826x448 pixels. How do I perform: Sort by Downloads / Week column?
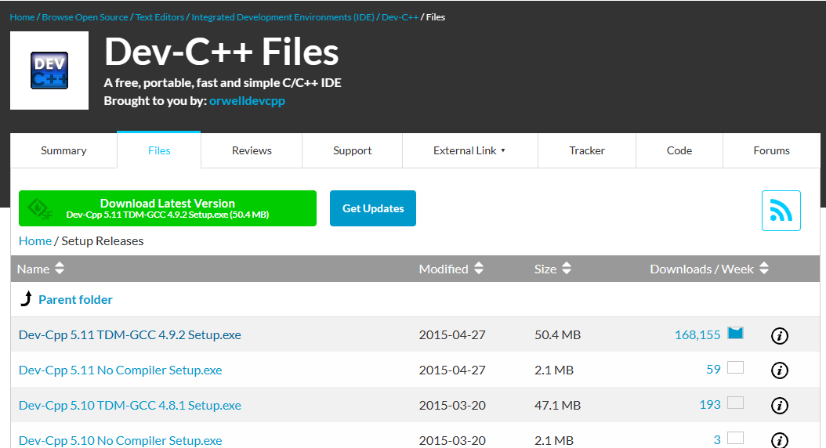(708, 269)
